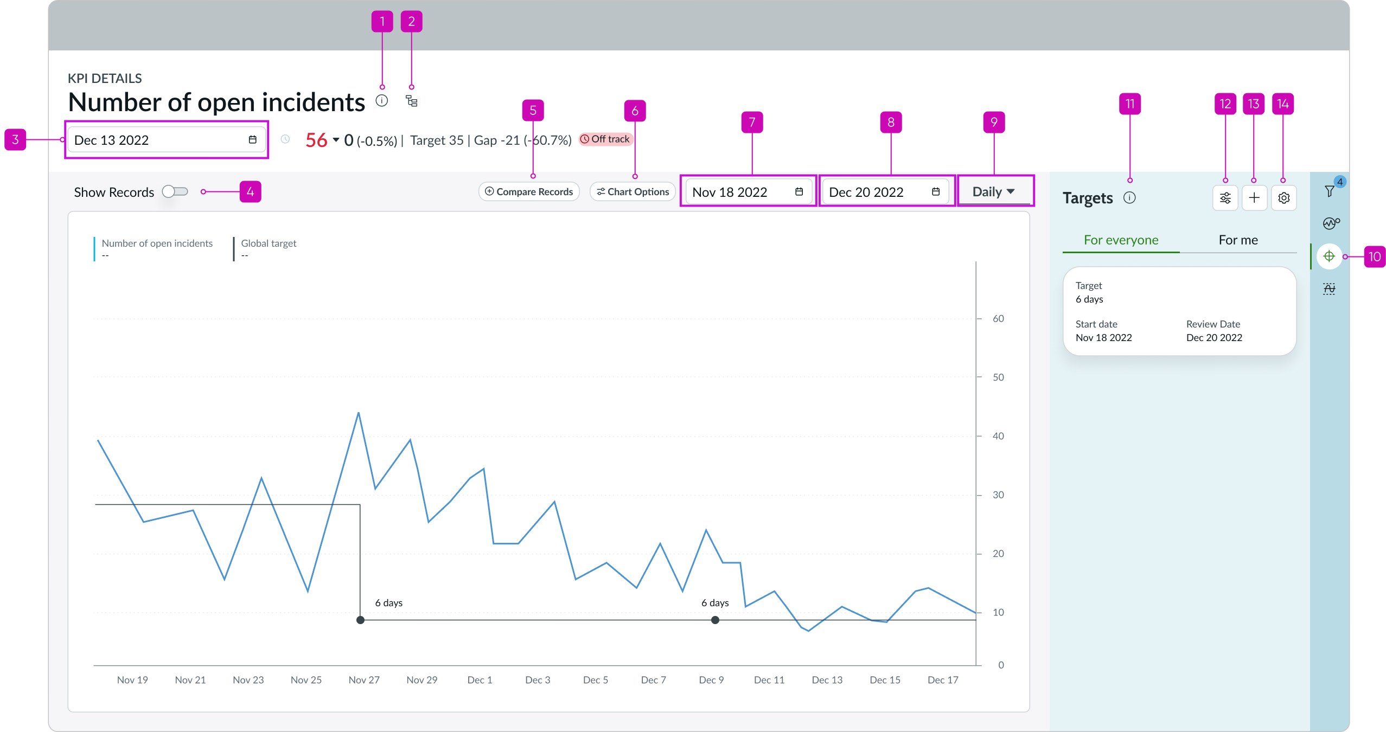Select the For everyone tab
Image resolution: width=1386 pixels, height=732 pixels.
(x=1121, y=240)
